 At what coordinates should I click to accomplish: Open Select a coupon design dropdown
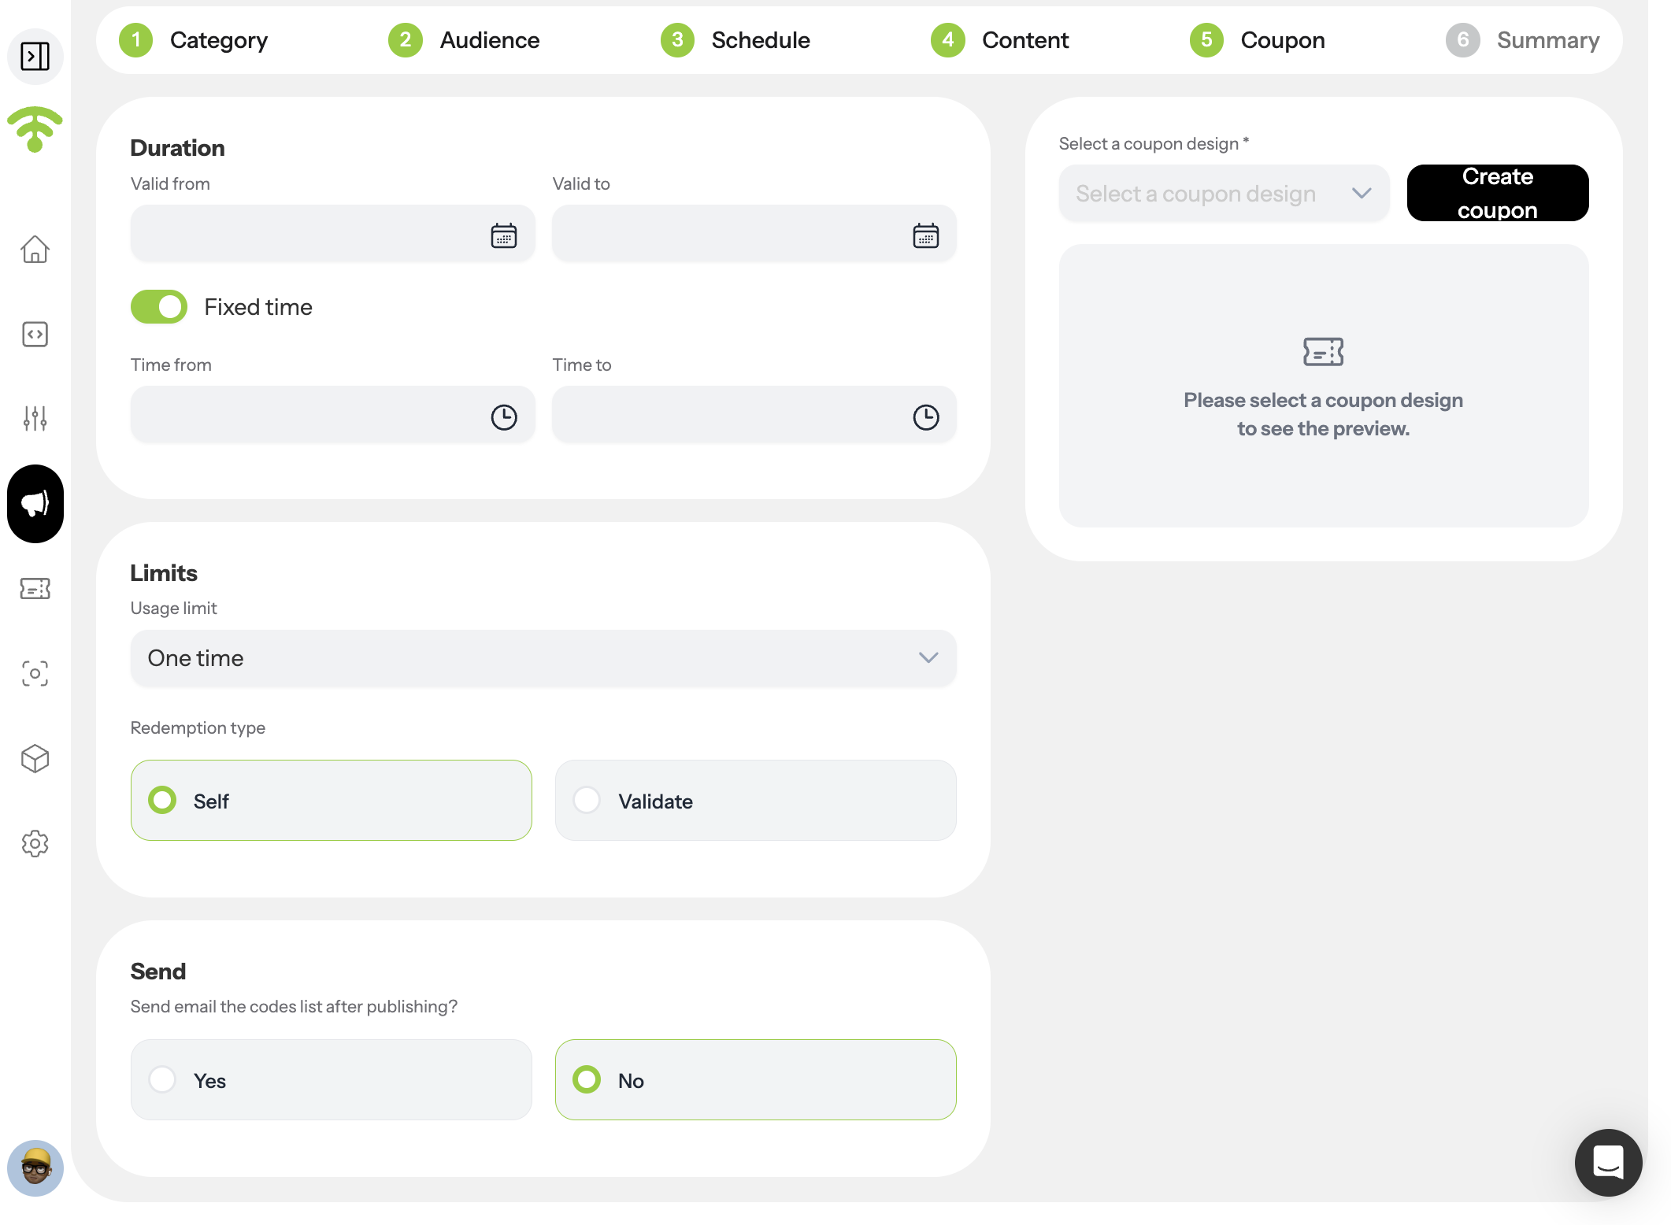[1224, 194]
